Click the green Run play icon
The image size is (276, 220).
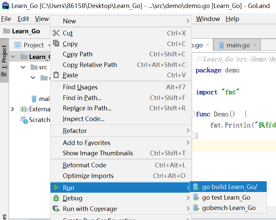(x=56, y=188)
